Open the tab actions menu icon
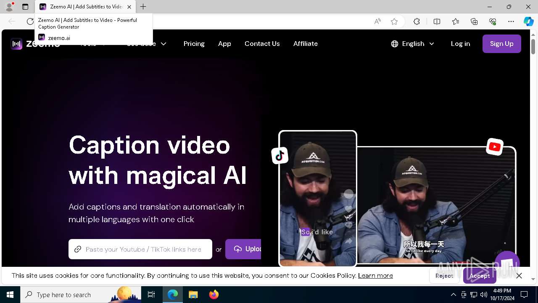 (25, 7)
